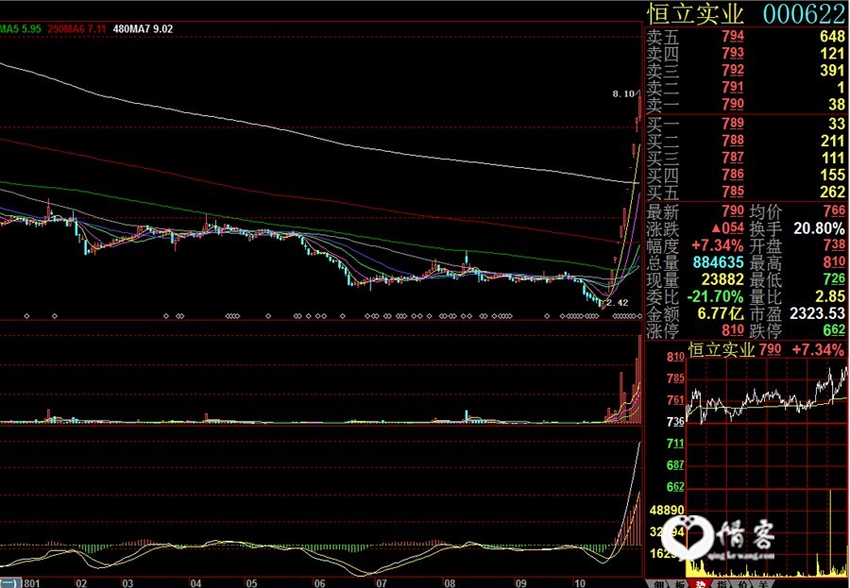
Task: Click the 2.42 low price annotation on the chart
Action: [x=617, y=303]
